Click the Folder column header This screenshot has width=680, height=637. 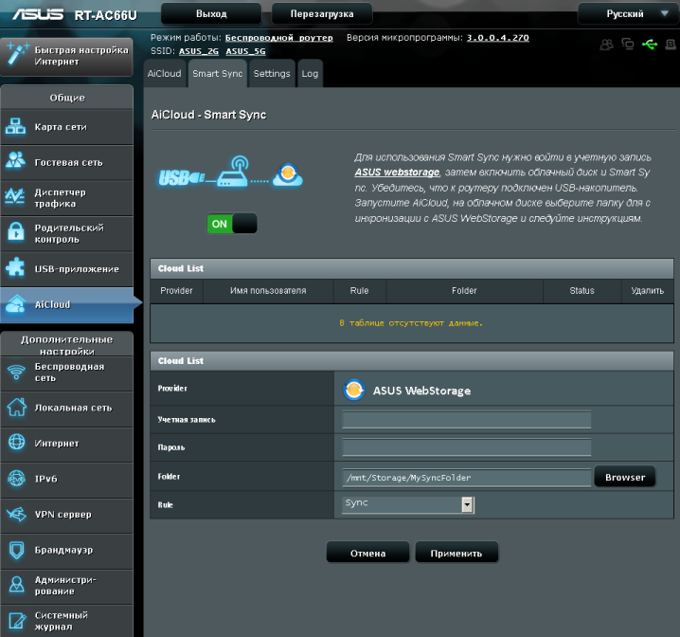click(464, 291)
